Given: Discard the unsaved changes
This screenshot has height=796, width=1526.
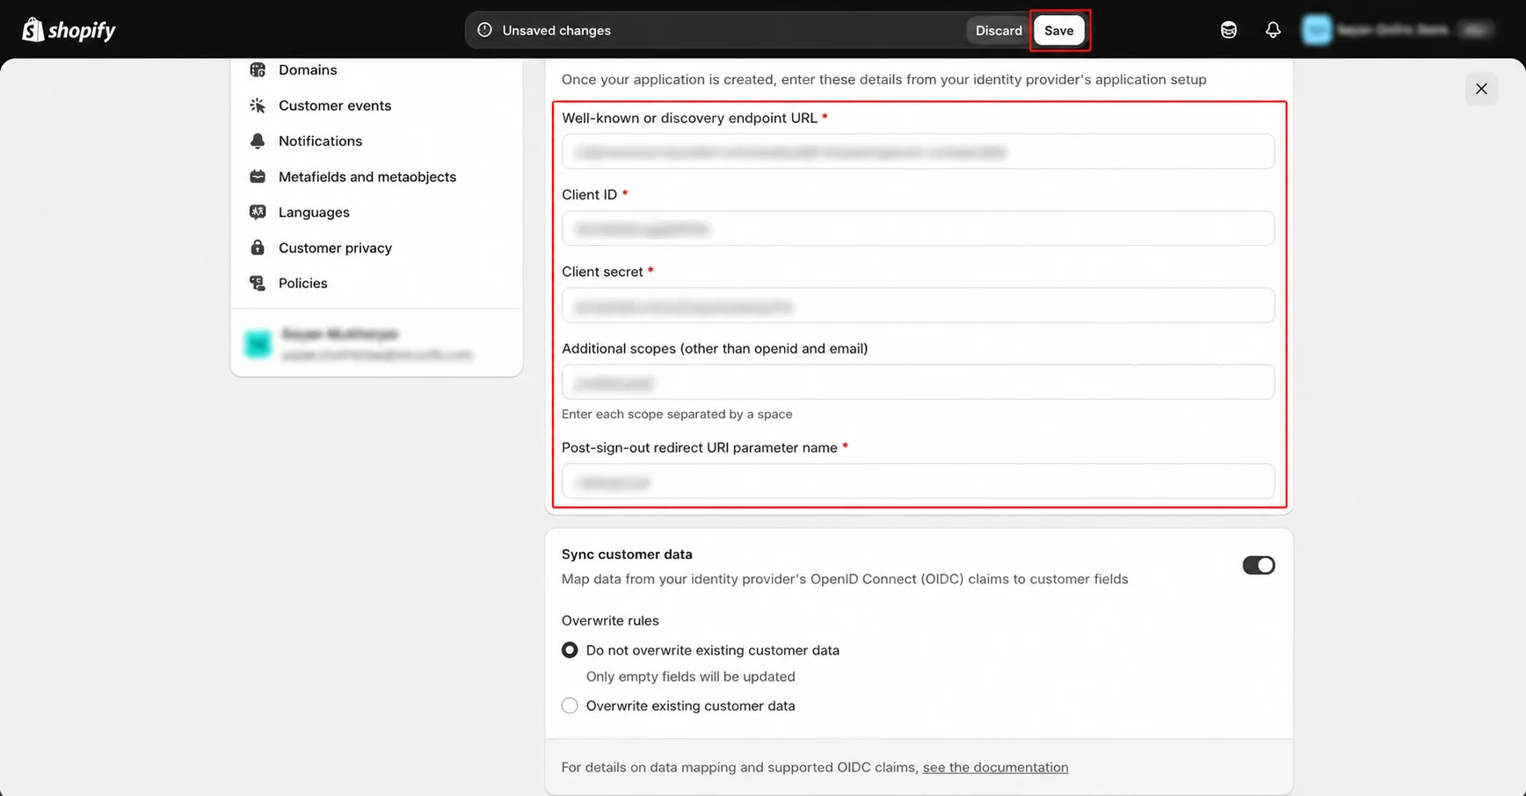Looking at the screenshot, I should (x=999, y=30).
